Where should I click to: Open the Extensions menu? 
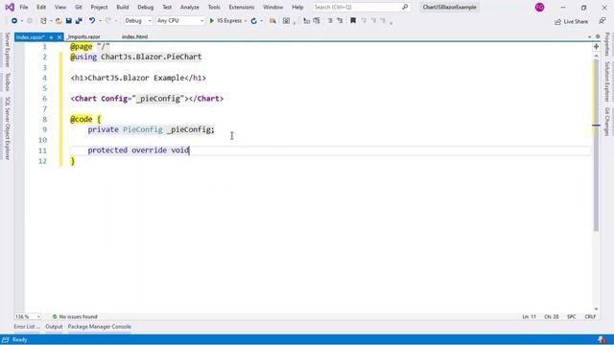tap(241, 7)
